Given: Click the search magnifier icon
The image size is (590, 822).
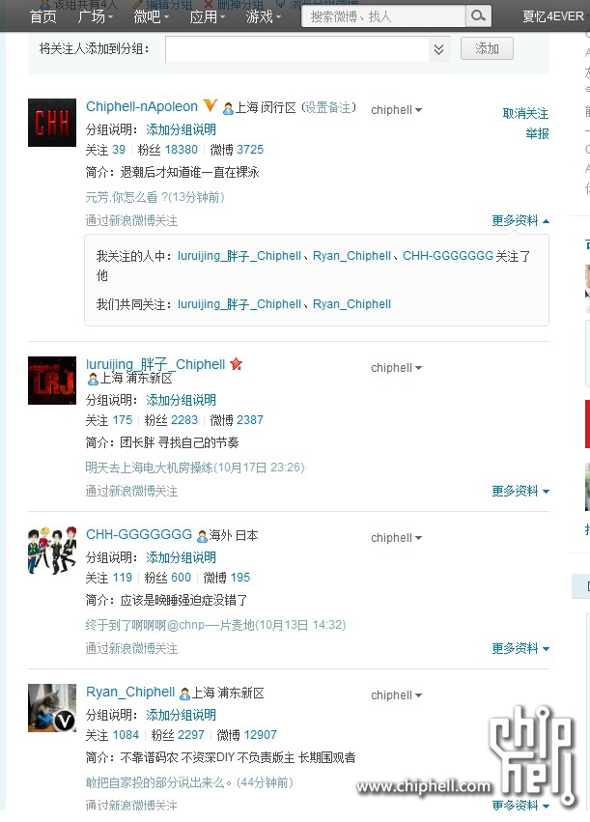Looking at the screenshot, I should pos(478,16).
